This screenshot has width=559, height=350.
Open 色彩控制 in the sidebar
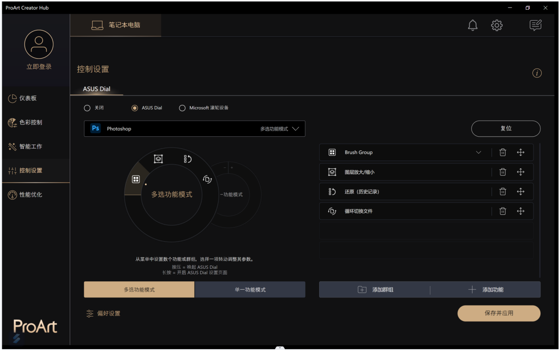pos(30,123)
